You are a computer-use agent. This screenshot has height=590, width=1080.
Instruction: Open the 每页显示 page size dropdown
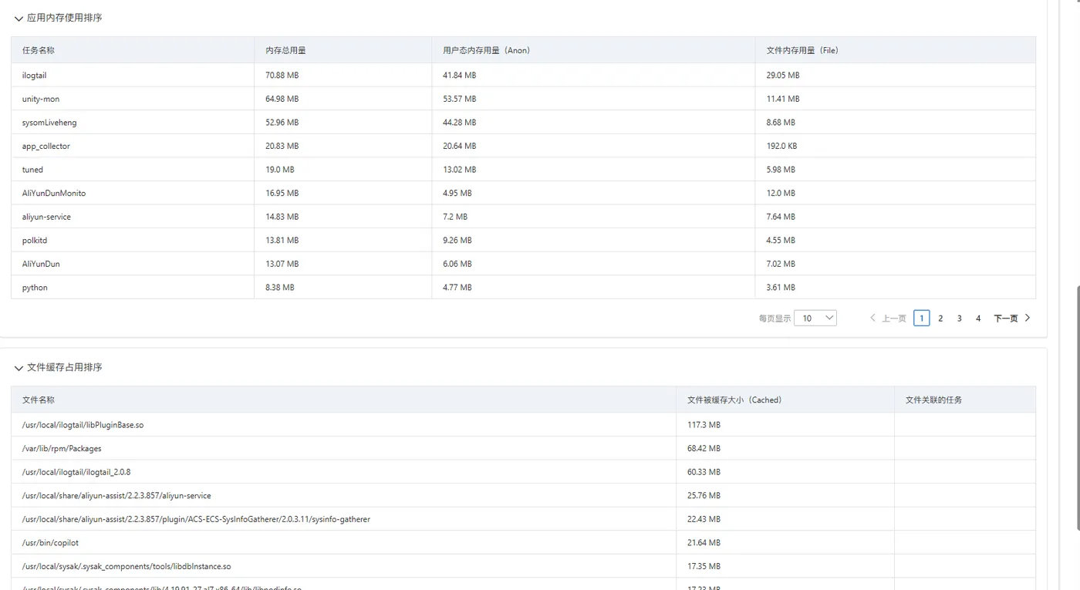point(815,318)
